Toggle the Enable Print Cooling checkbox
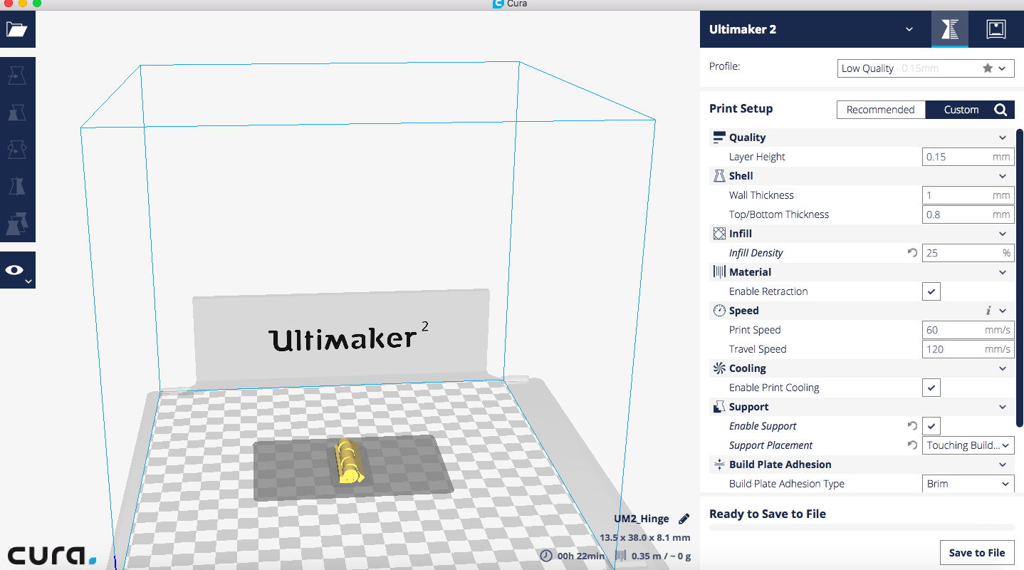 [931, 388]
